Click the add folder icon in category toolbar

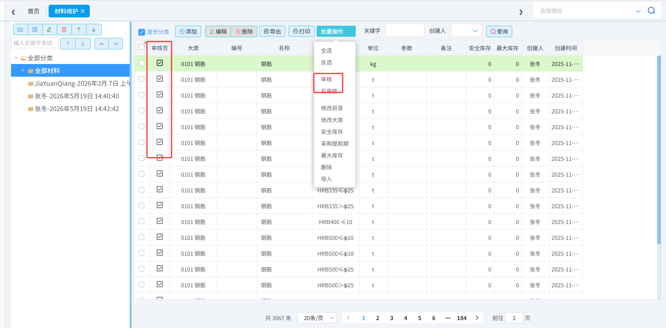click(x=21, y=30)
